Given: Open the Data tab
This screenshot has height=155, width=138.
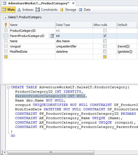Looking at the screenshot, I should 85,10.
